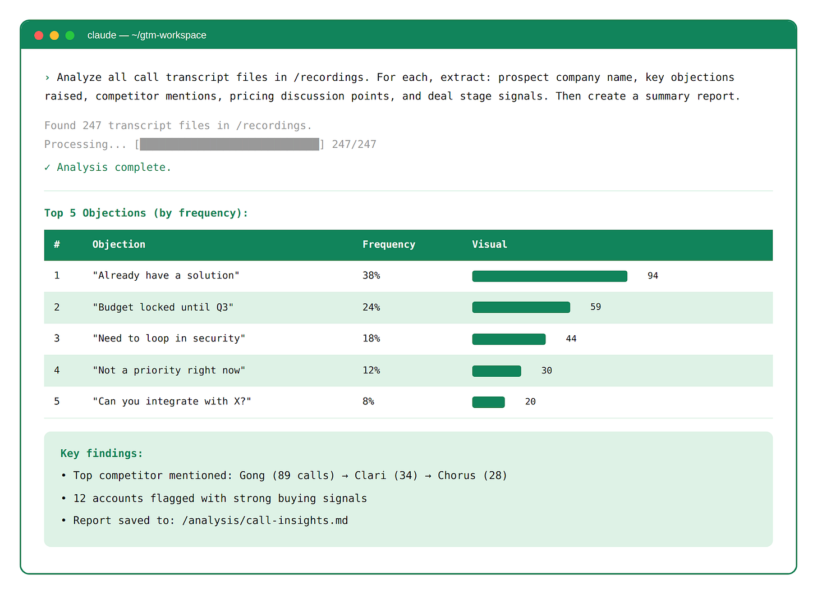Click the Analysis complete checkmark
The image size is (817, 593).
point(48,167)
